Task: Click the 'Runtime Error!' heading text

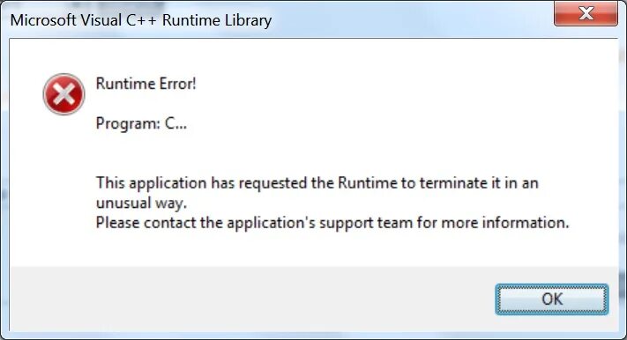Action: coord(146,84)
